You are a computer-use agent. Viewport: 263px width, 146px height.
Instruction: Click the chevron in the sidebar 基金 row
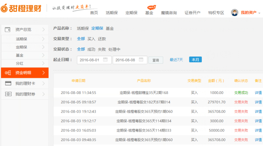(43, 55)
